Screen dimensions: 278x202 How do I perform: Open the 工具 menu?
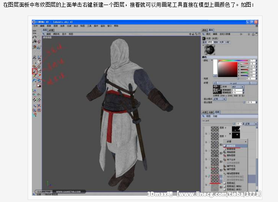click(x=89, y=26)
